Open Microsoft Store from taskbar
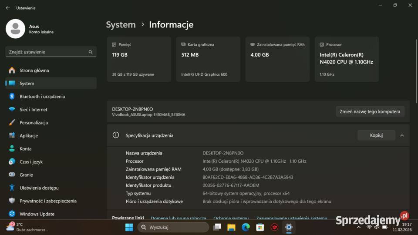Viewport: 418px width, 235px height. coord(260,227)
